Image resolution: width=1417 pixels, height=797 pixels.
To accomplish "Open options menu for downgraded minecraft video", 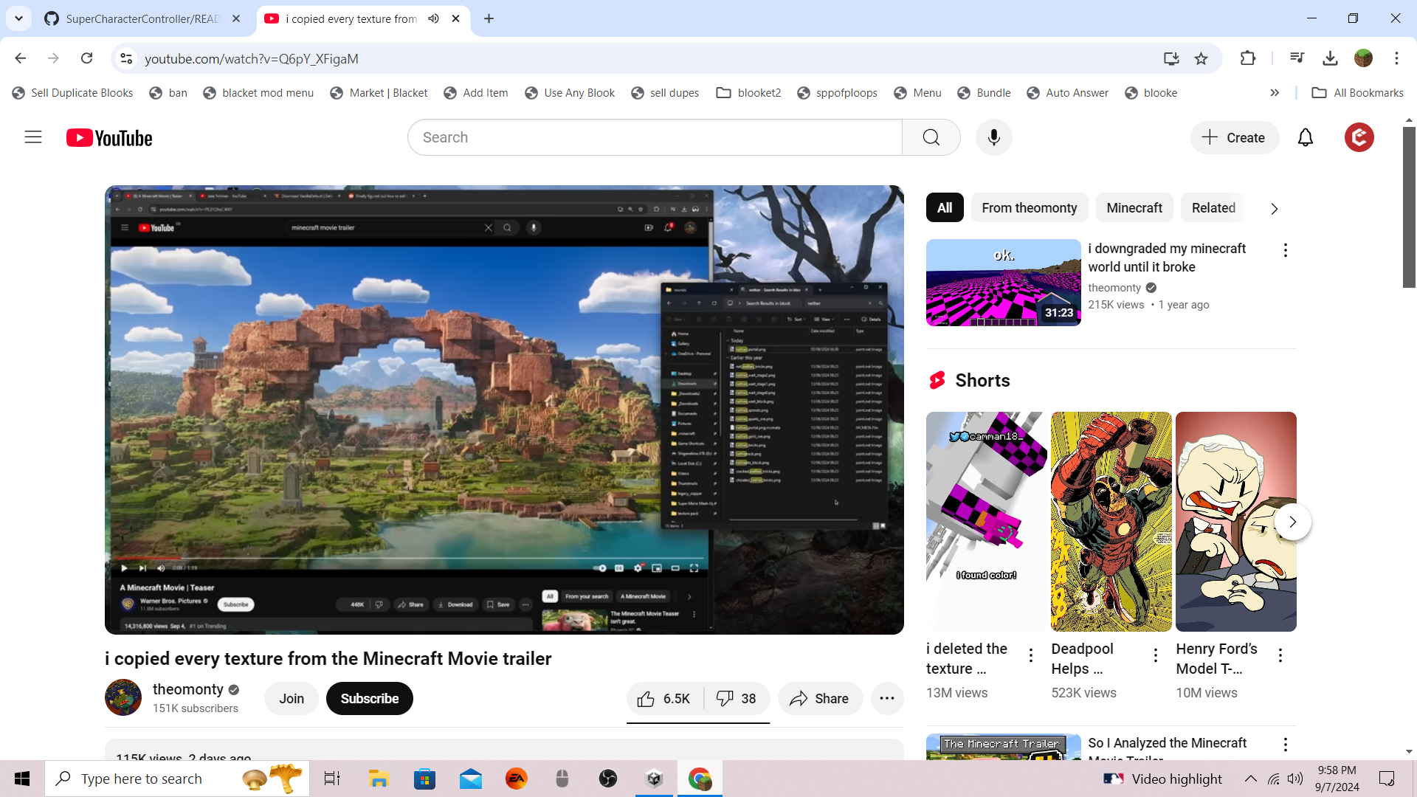I will 1285,250.
